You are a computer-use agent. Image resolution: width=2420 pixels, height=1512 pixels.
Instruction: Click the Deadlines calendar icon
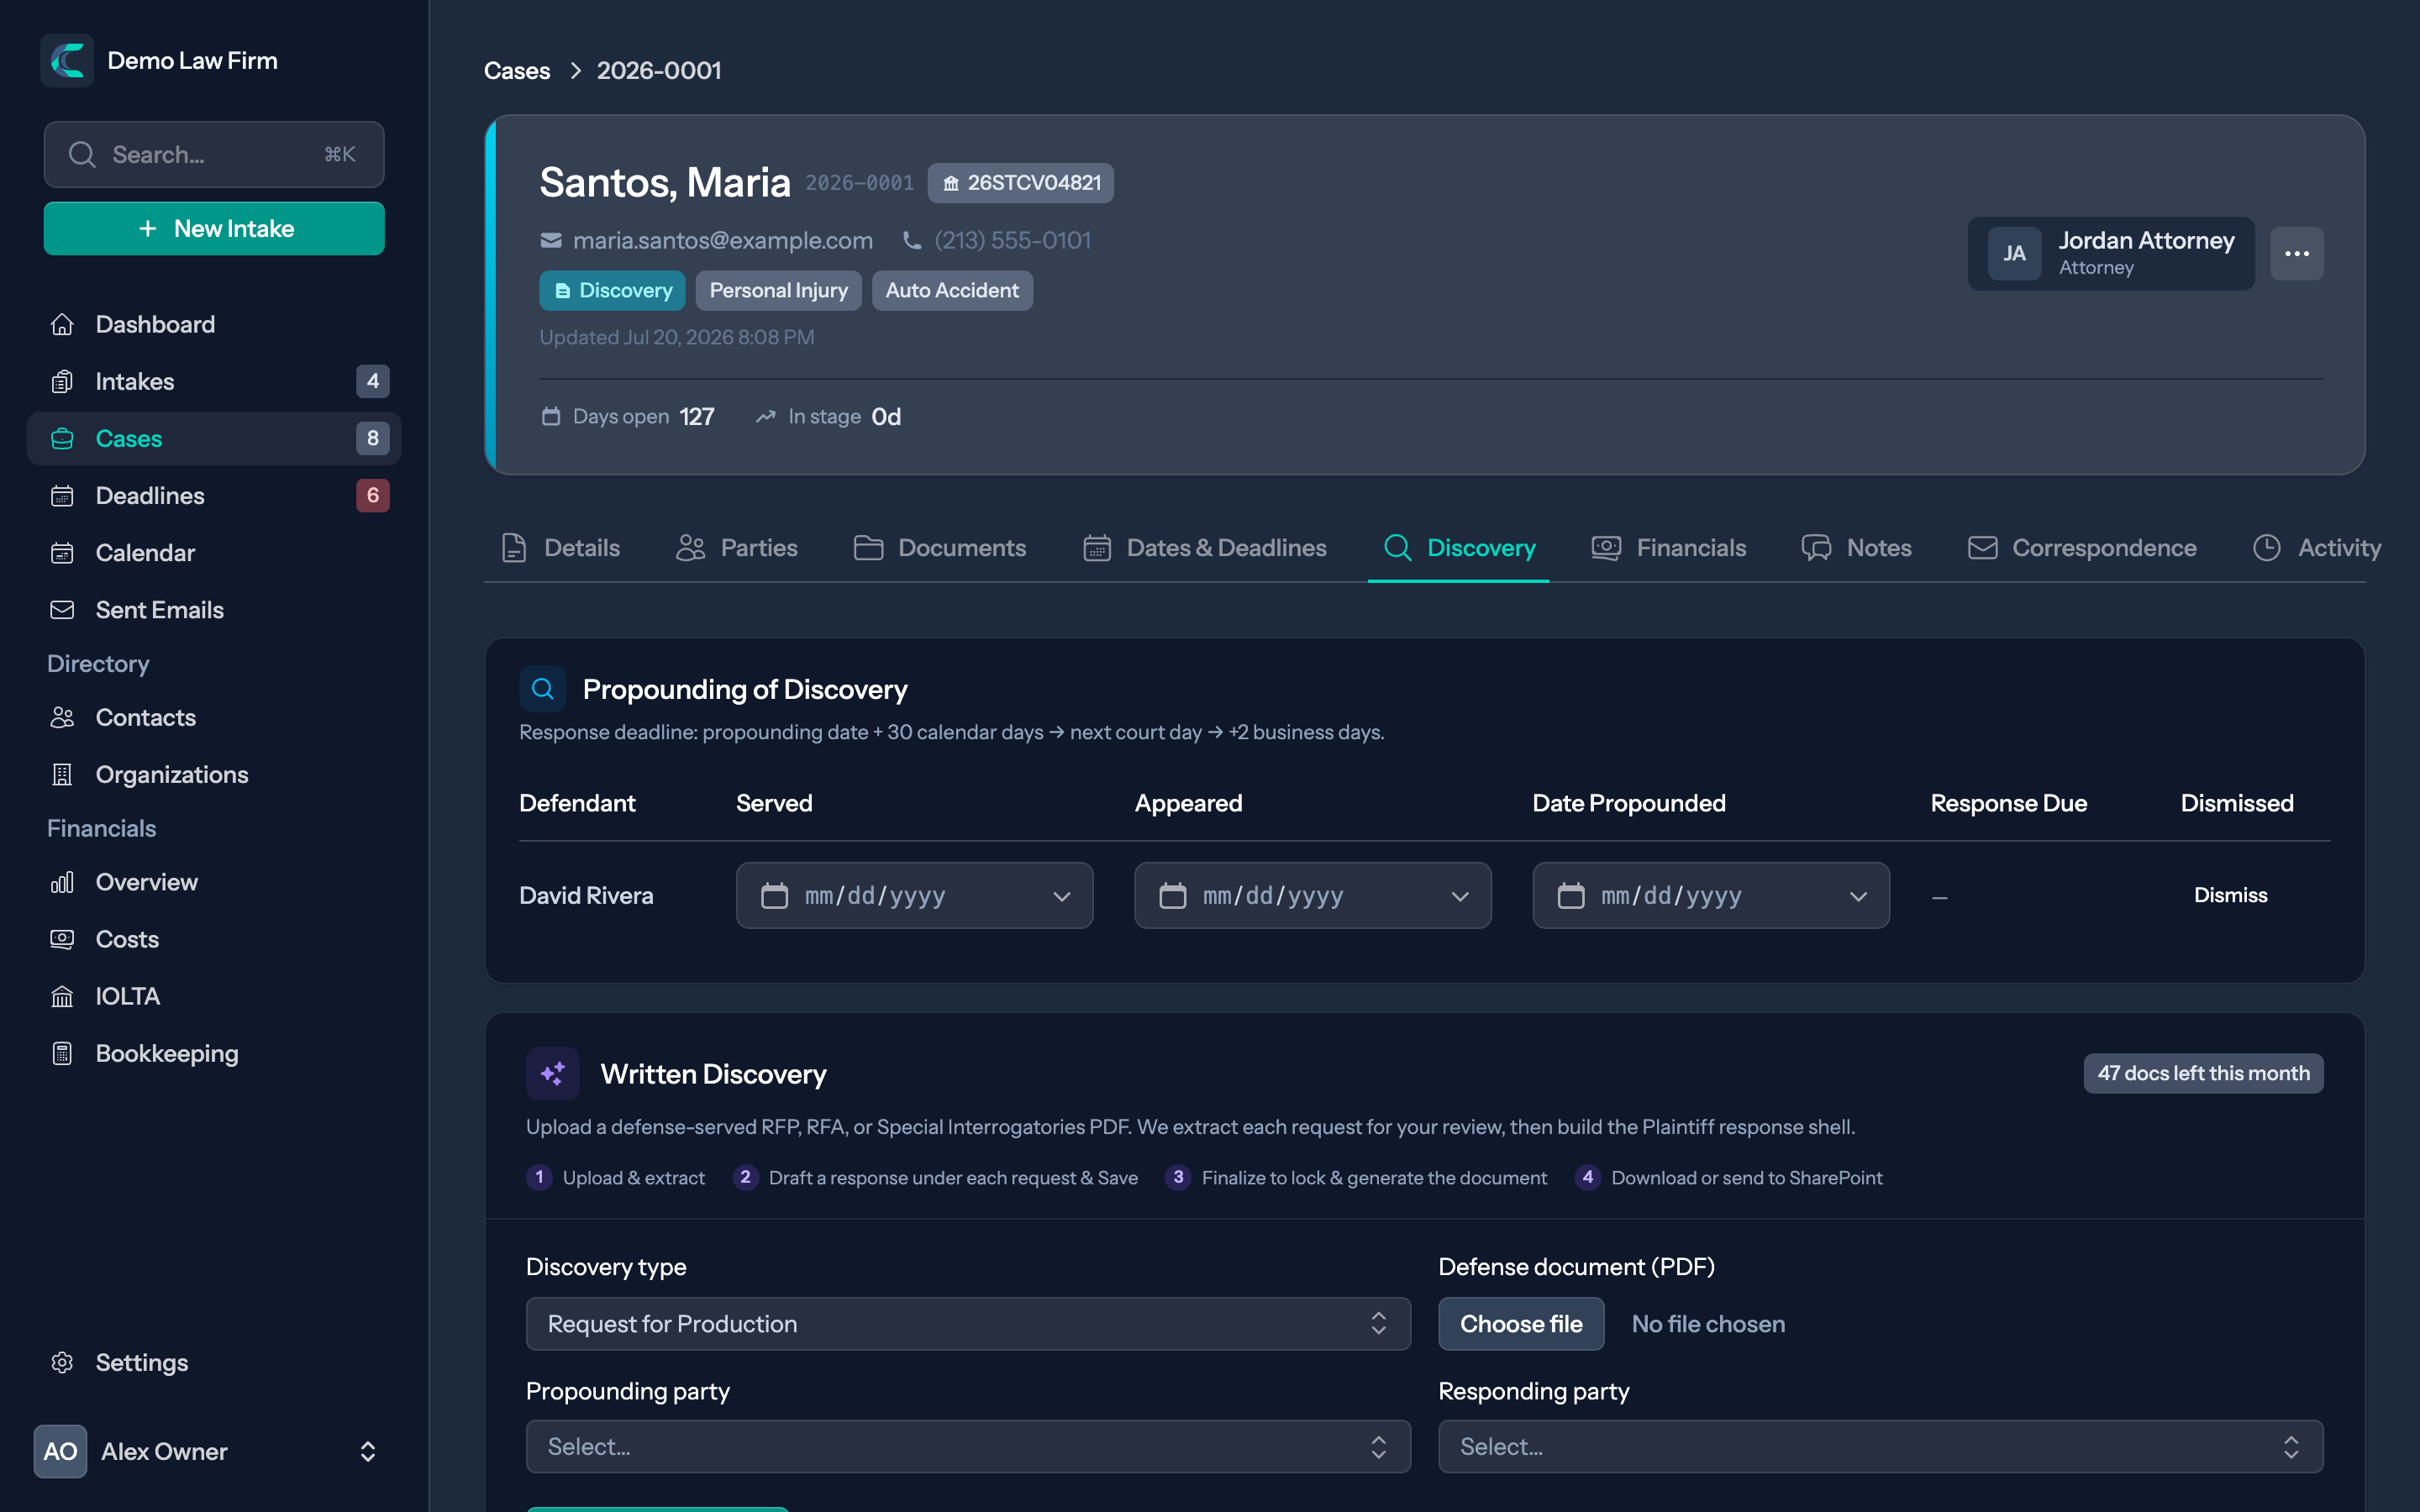point(62,496)
